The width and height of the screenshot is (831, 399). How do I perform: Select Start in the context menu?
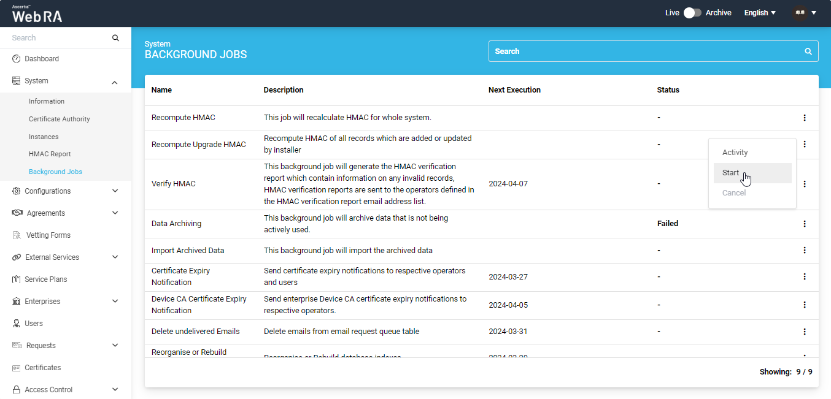[730, 173]
